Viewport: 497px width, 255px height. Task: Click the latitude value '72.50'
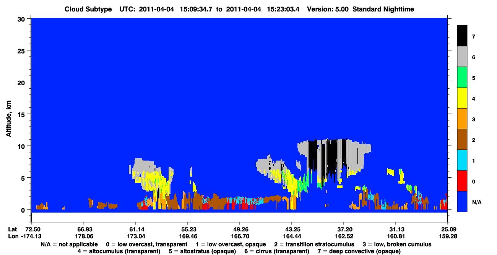point(33,229)
